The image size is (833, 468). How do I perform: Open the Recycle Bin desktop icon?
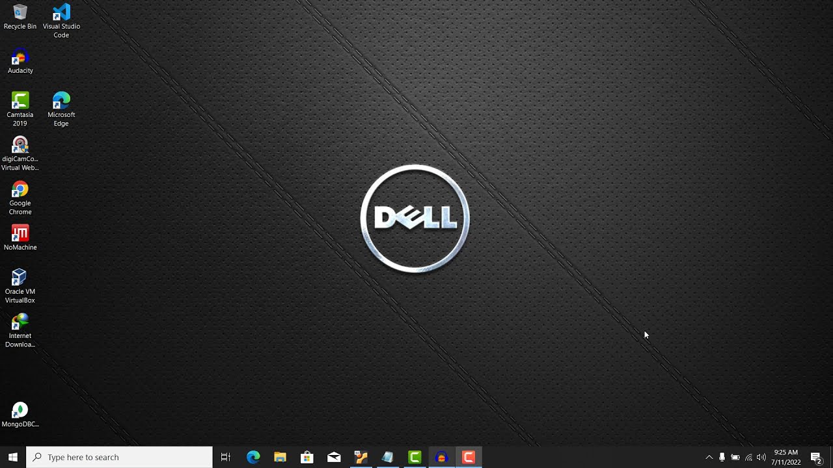pyautogui.click(x=20, y=17)
